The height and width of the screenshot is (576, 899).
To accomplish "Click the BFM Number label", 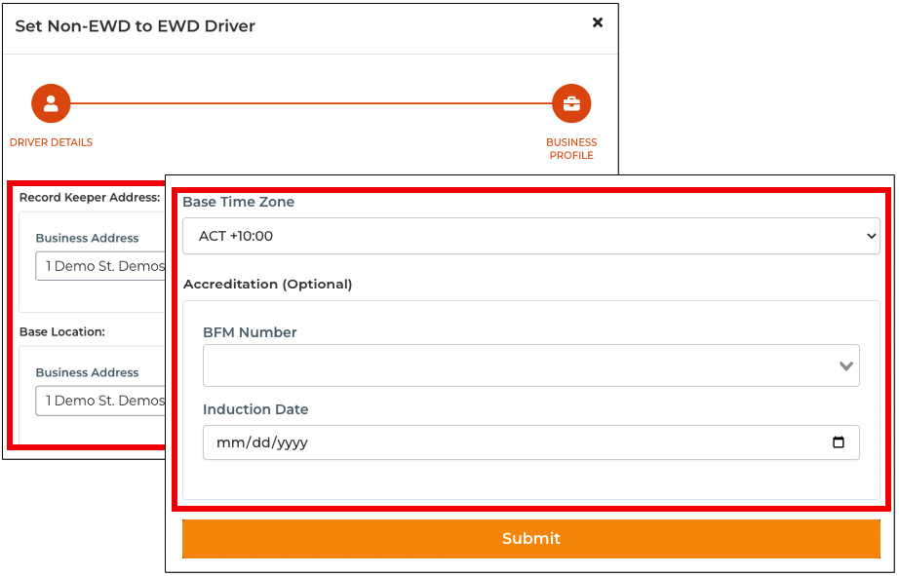I will (250, 332).
